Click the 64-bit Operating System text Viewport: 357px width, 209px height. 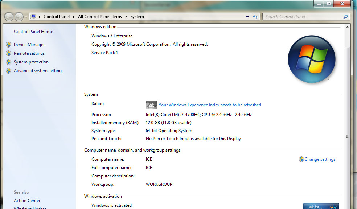169,131
